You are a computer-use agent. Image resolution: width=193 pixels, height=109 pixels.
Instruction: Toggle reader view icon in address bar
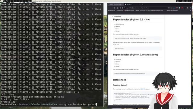[169, 8]
